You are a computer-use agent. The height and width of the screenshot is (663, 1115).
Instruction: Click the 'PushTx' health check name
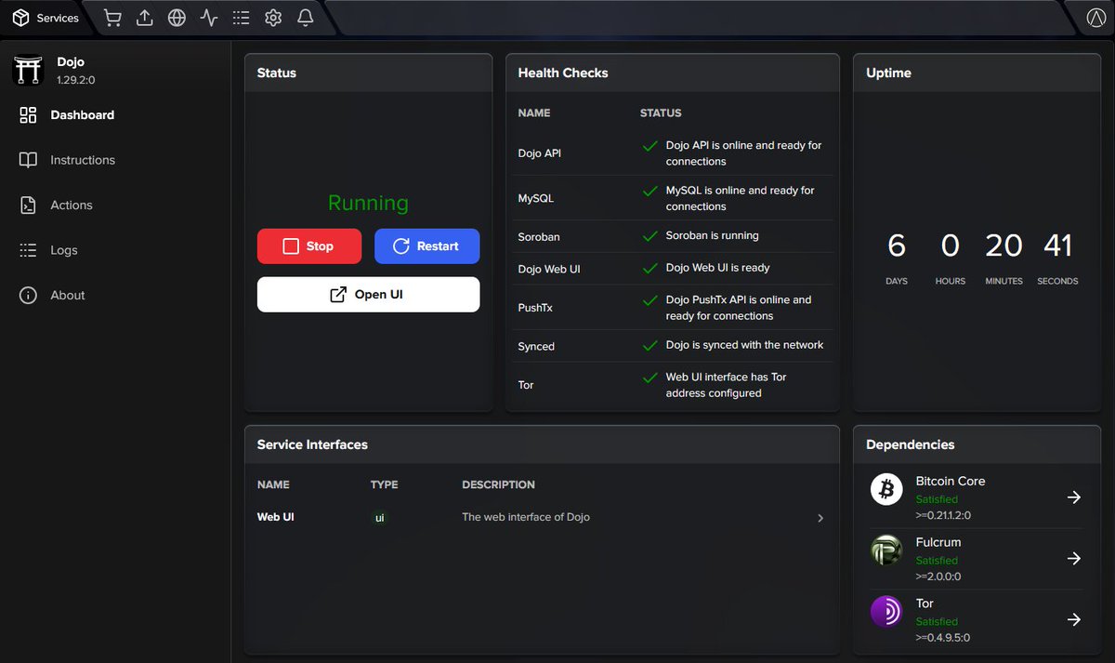point(535,308)
